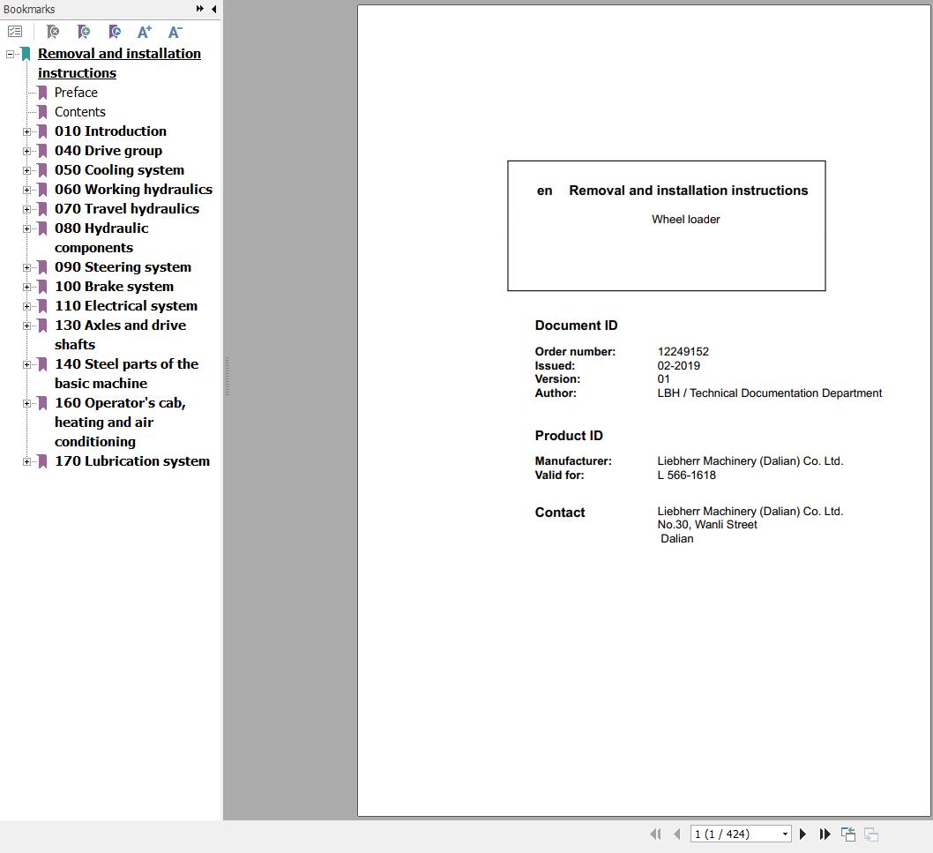
Task: Click the delete bookmark icon
Action: pos(52,32)
